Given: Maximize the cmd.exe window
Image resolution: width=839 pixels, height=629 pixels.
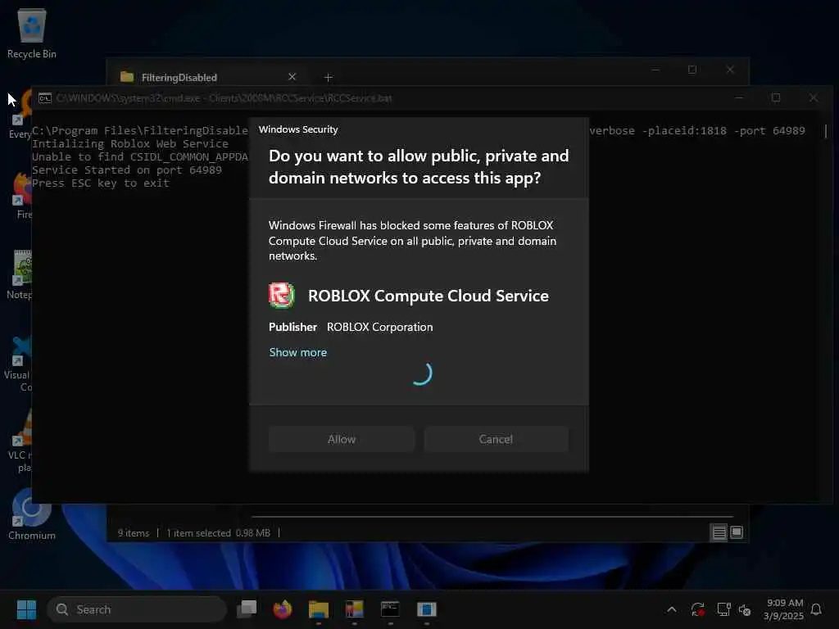Looking at the screenshot, I should [776, 98].
